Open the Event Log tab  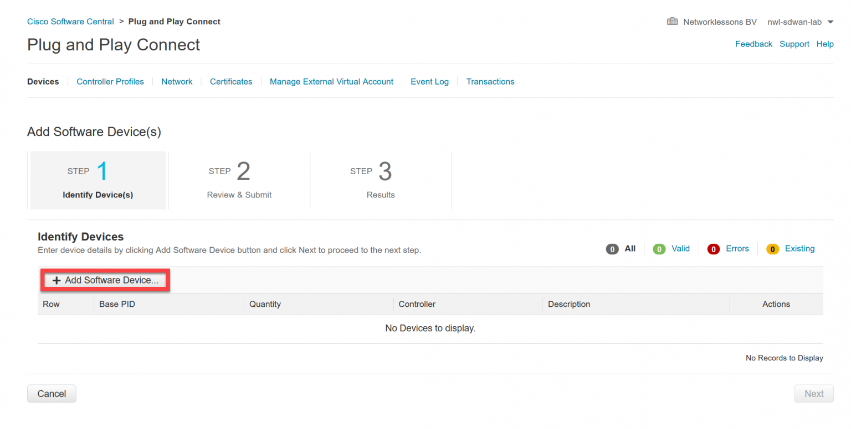429,81
